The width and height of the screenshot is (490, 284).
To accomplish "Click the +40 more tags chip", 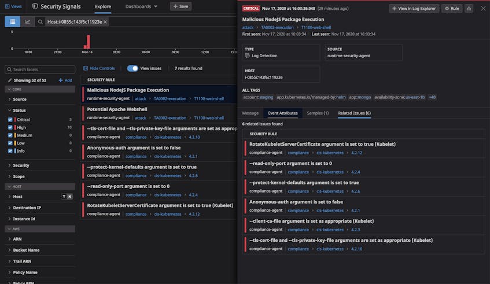I will pos(432,97).
